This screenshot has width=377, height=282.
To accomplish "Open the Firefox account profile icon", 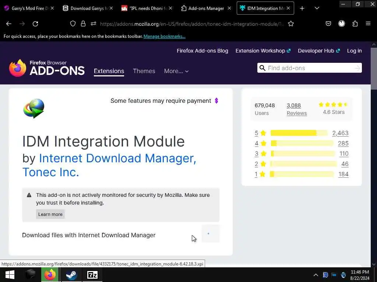I will coord(342,23).
